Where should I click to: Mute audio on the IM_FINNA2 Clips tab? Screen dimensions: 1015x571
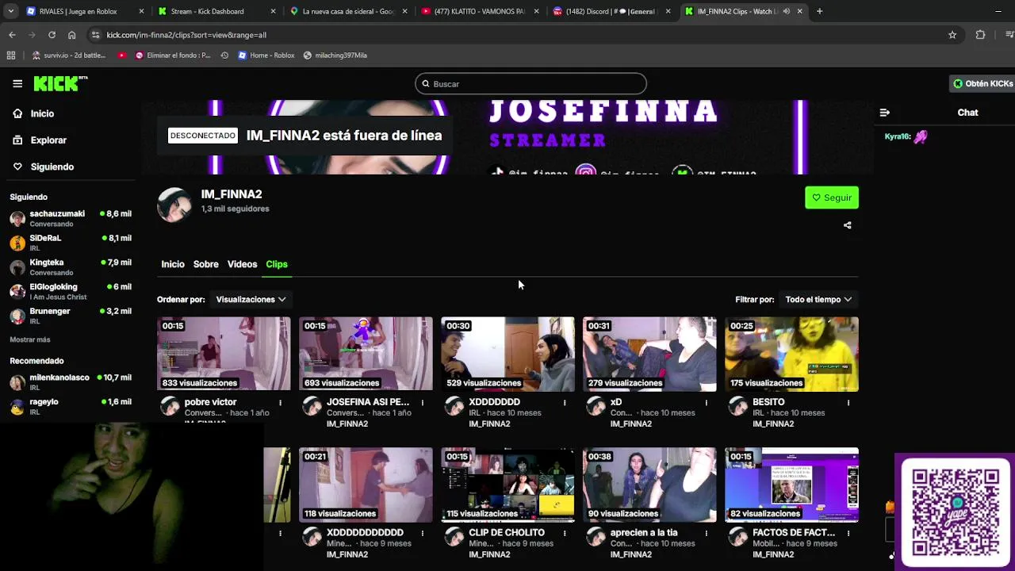[786, 11]
